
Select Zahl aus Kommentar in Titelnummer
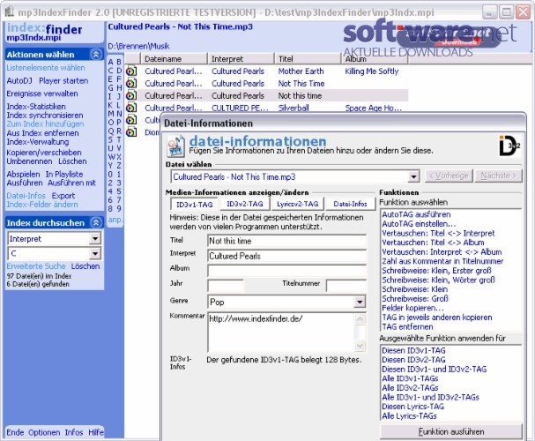click(x=442, y=261)
